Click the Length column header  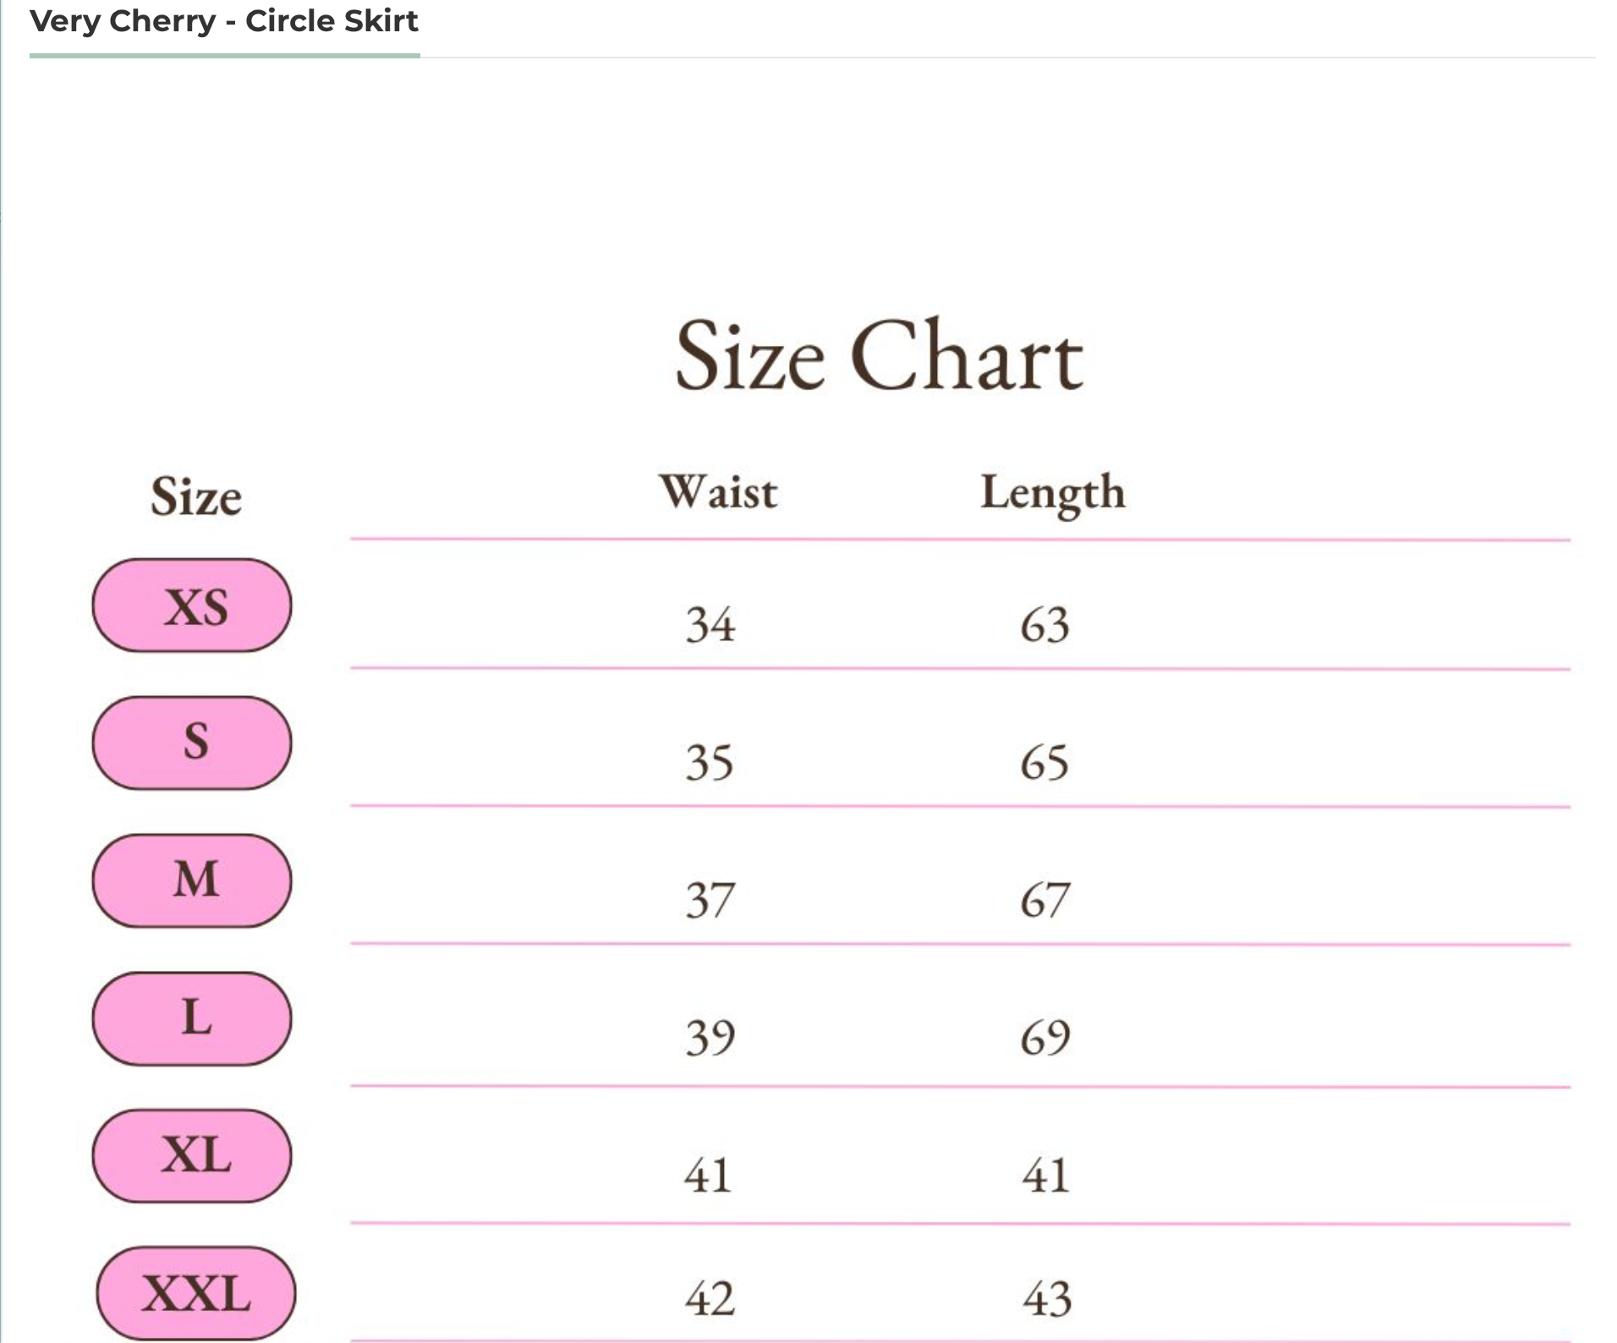point(1053,492)
